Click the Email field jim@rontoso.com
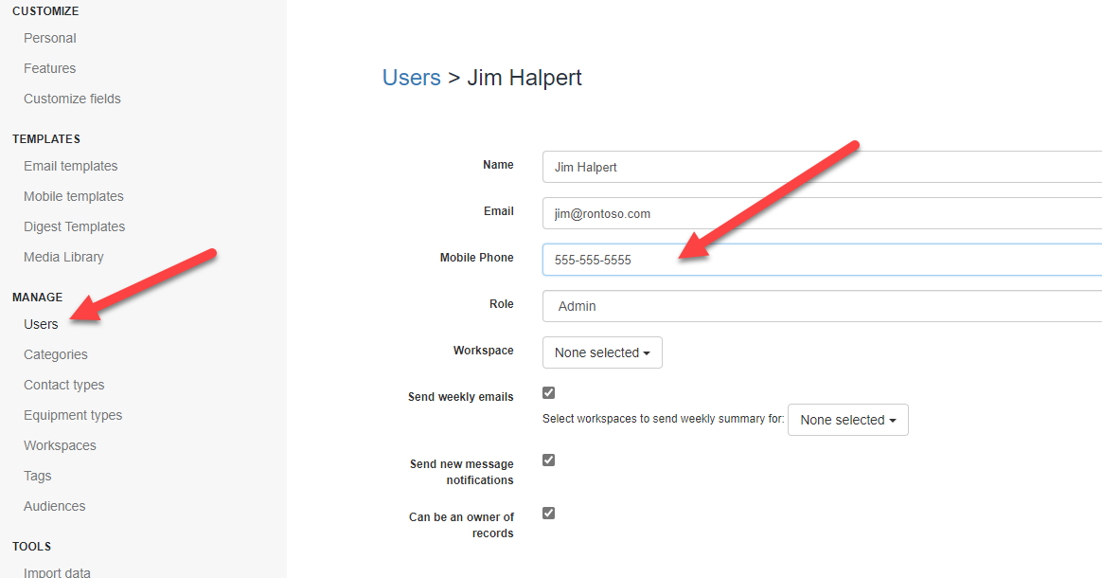1102x578 pixels. coord(823,213)
